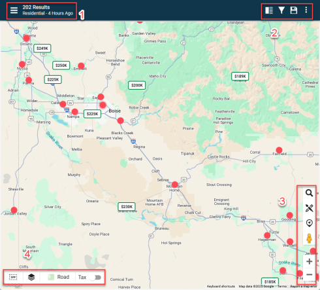The width and height of the screenshot is (320, 290).
Task: Click the Glenns Ferry label
Action: 220,217
